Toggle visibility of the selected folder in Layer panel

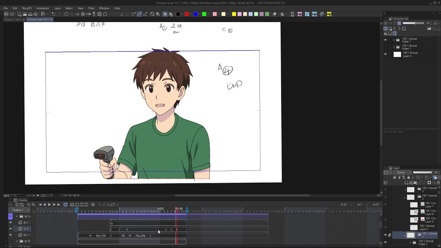386,235
